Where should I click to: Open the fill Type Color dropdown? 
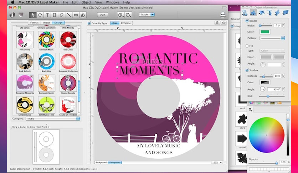tap(272, 51)
